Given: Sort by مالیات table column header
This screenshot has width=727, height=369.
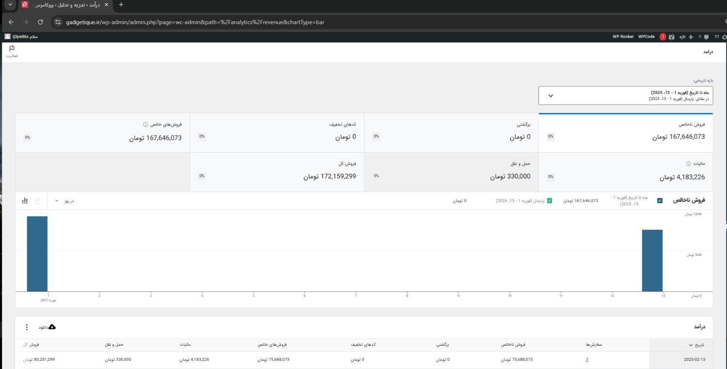Looking at the screenshot, I should [x=185, y=345].
